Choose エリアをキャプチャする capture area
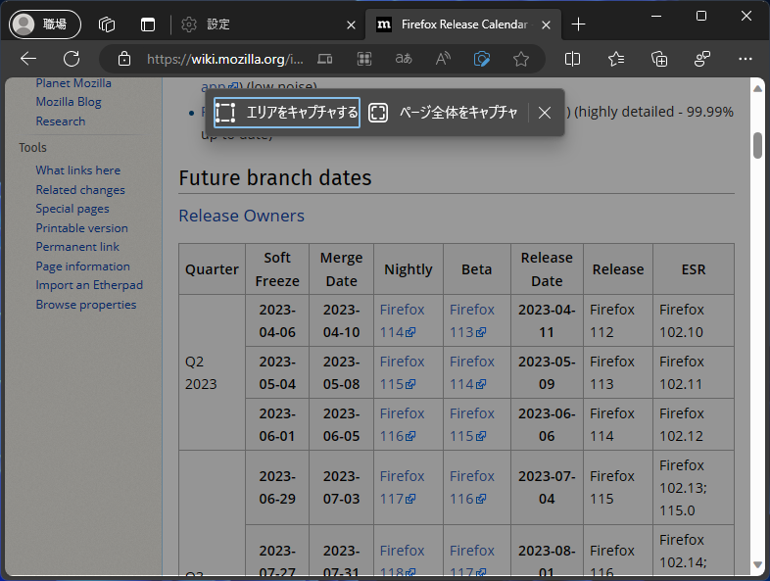This screenshot has height=581, width=770. point(287,113)
